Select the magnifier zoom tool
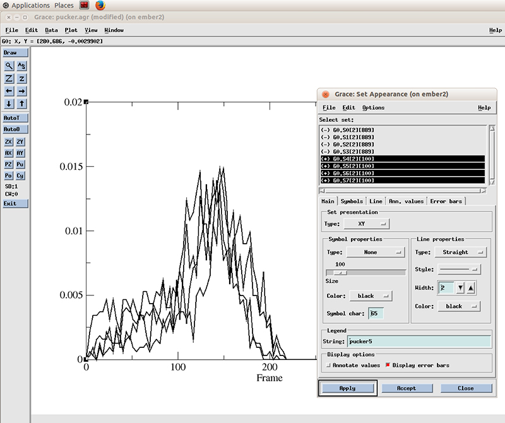The image size is (505, 423). (x=9, y=66)
